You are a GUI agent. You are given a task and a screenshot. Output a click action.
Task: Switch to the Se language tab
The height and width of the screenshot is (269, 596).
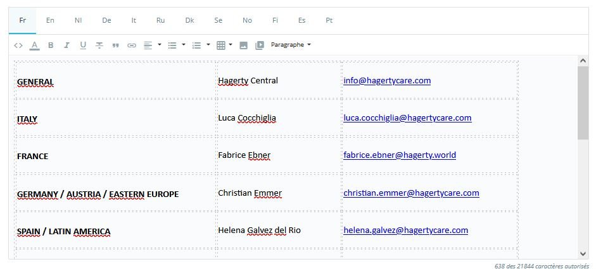pos(218,21)
